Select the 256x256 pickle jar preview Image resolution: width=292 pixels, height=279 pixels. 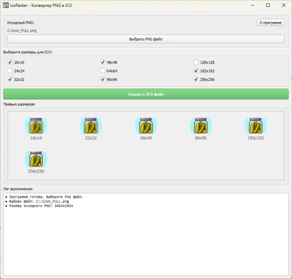[36, 159]
